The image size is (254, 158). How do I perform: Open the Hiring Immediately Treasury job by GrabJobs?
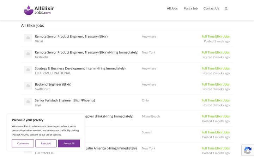86,52
